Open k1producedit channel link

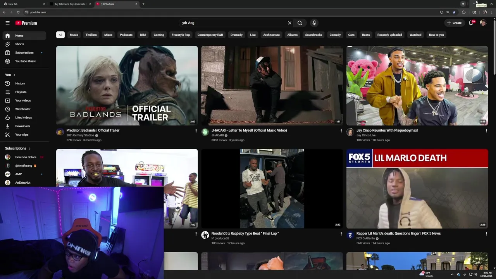220,238
